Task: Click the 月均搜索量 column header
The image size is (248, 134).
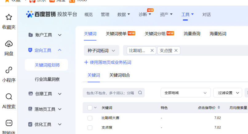Action: click(238, 108)
